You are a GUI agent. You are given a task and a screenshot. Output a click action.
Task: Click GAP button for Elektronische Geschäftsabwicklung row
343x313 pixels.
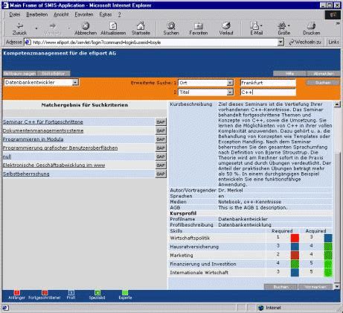pyautogui.click(x=161, y=165)
